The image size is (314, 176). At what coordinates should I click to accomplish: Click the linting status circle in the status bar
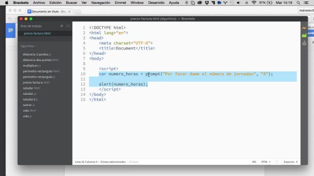point(277,162)
